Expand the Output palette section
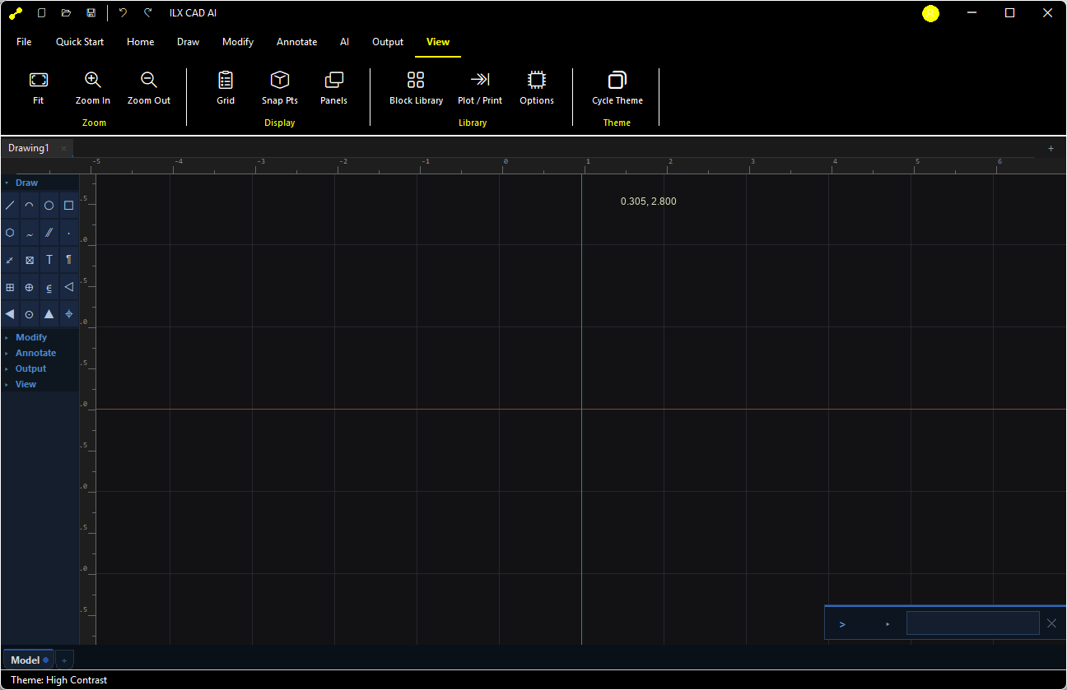This screenshot has height=690, width=1067. (40, 368)
